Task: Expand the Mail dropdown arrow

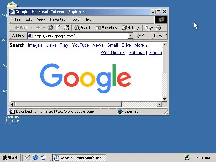Action: pyautogui.click(x=152, y=28)
